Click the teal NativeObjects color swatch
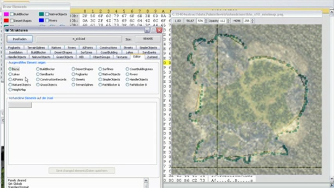Screen dimensions: 334x188 41,14
